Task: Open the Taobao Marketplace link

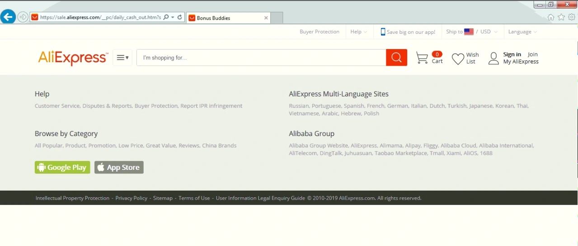Action: (x=401, y=153)
